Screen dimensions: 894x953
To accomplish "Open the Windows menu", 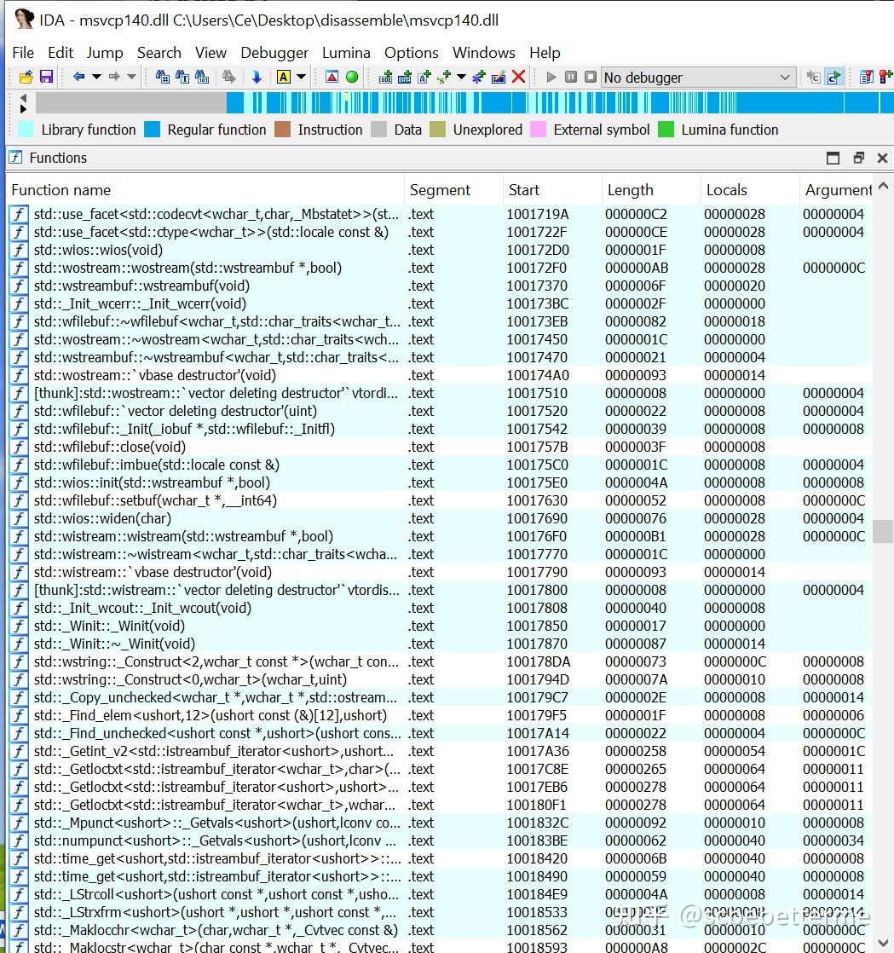I will [484, 53].
